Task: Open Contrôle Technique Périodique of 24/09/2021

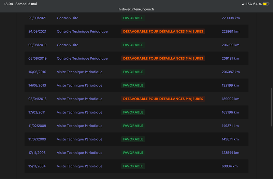Action: click(x=82, y=31)
